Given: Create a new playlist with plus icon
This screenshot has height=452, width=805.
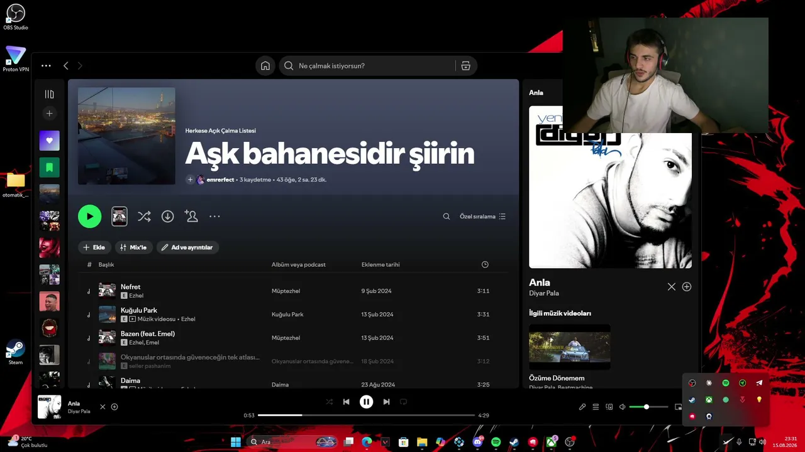Looking at the screenshot, I should tap(49, 114).
